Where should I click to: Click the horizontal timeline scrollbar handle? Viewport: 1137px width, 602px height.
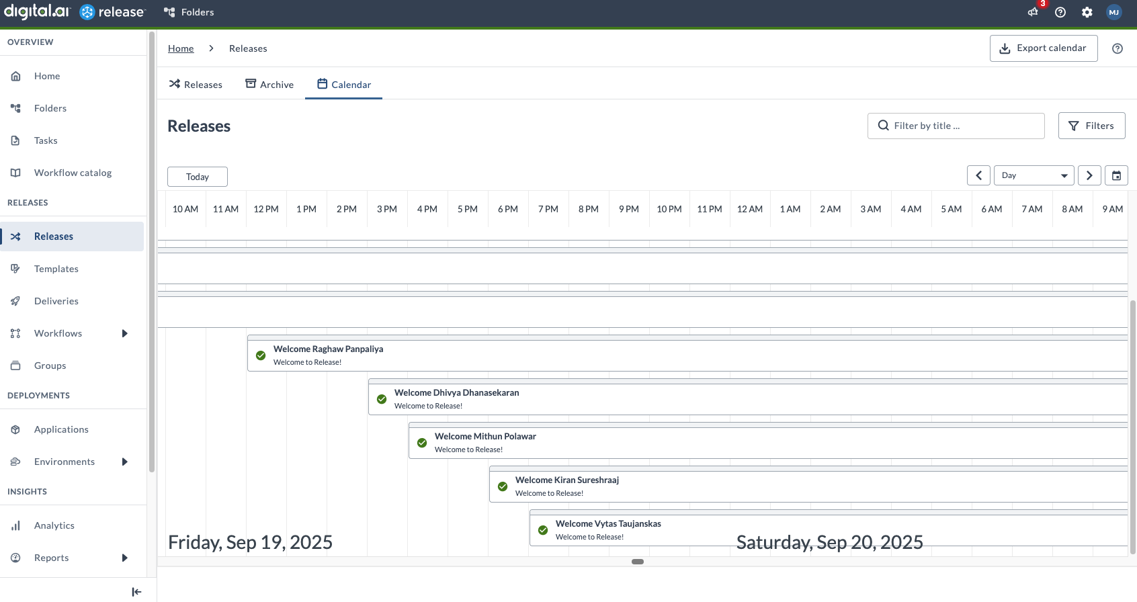[638, 562]
